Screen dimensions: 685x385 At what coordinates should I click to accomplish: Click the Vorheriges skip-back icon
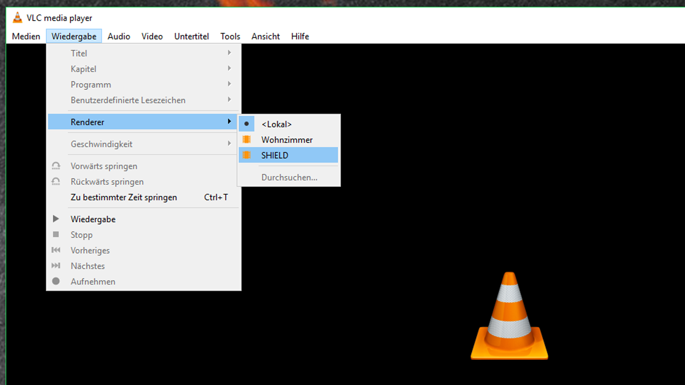point(56,250)
